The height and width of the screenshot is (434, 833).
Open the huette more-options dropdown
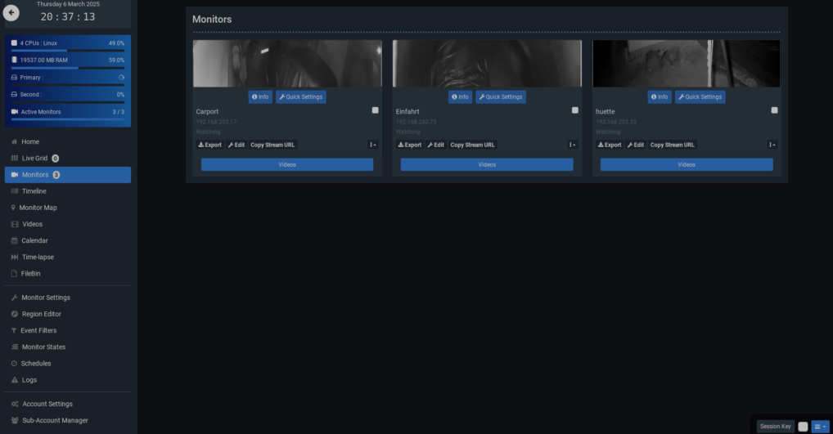(772, 145)
